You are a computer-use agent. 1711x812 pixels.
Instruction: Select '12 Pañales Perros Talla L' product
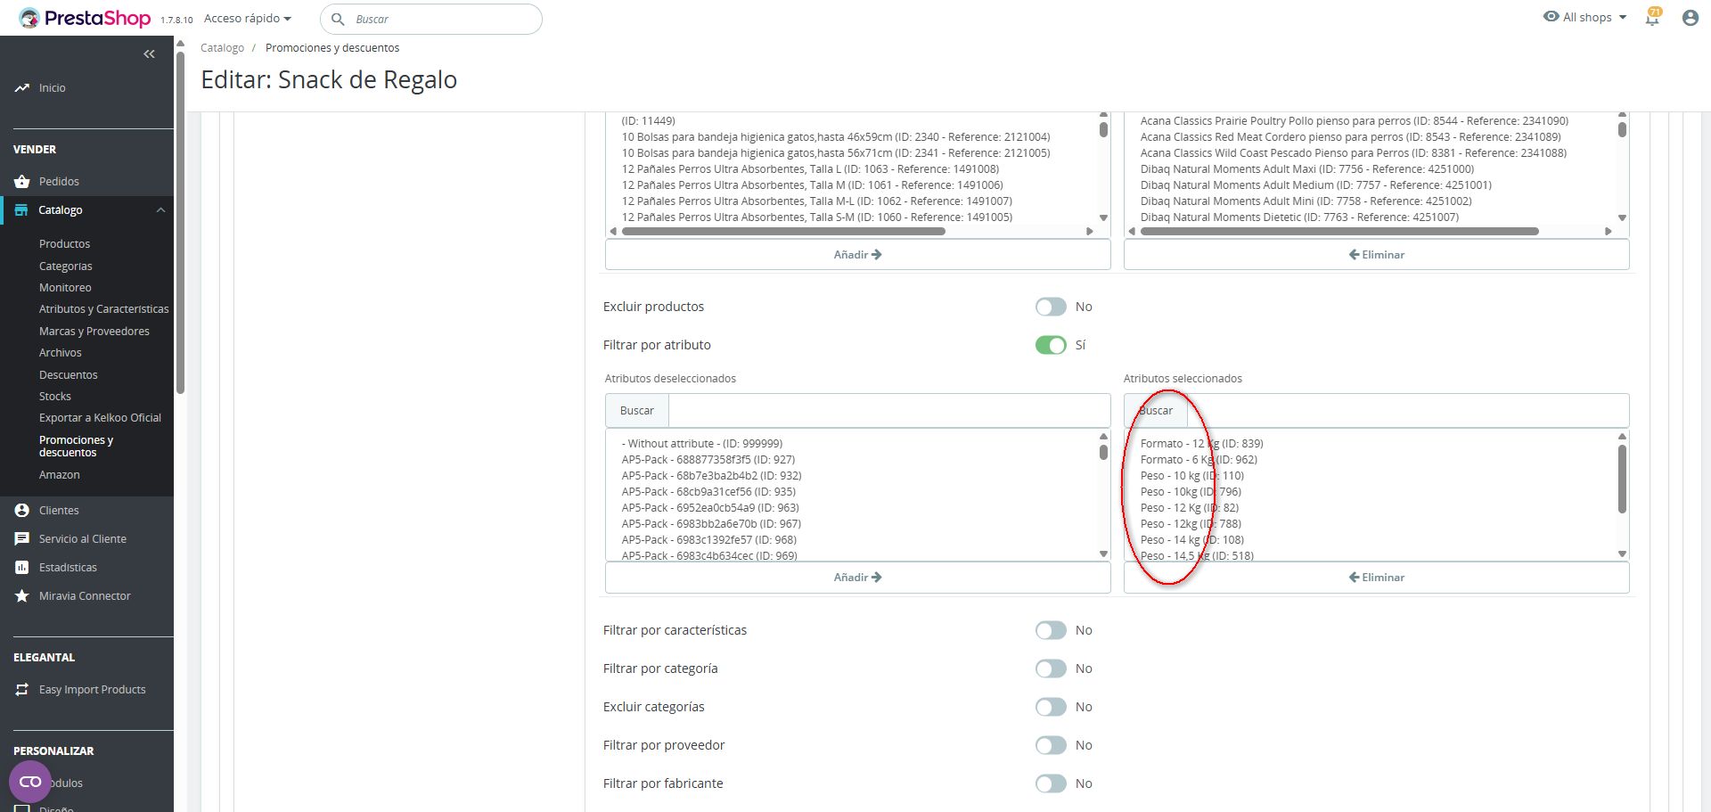click(x=810, y=169)
